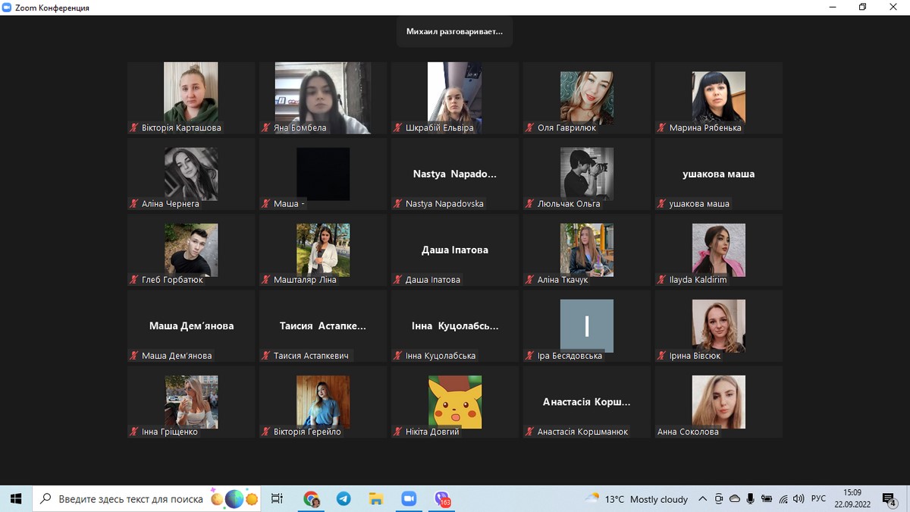
Task: Open the clock and calendar flyout
Action: pyautogui.click(x=852, y=498)
